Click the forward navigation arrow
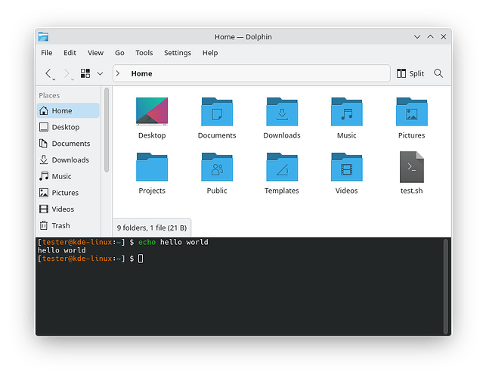 pos(67,73)
